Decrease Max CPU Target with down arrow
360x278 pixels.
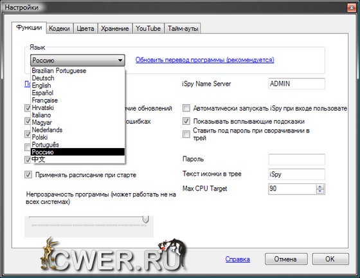tap(320, 191)
